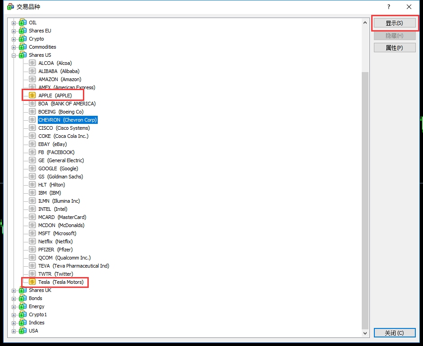Select the ILMN (Illumina Inc) symbol
The height and width of the screenshot is (346, 423).
tap(59, 201)
